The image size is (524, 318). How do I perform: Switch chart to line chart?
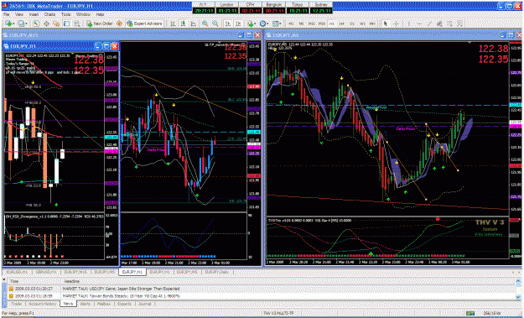pyautogui.click(x=193, y=23)
